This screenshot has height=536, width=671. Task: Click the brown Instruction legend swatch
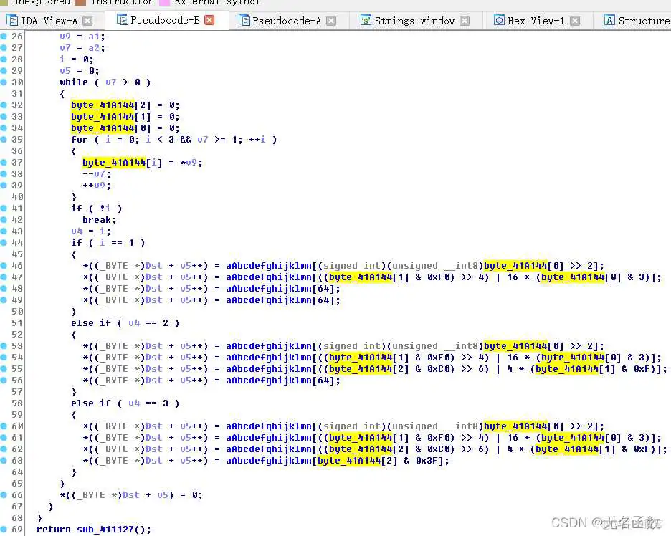80,3
